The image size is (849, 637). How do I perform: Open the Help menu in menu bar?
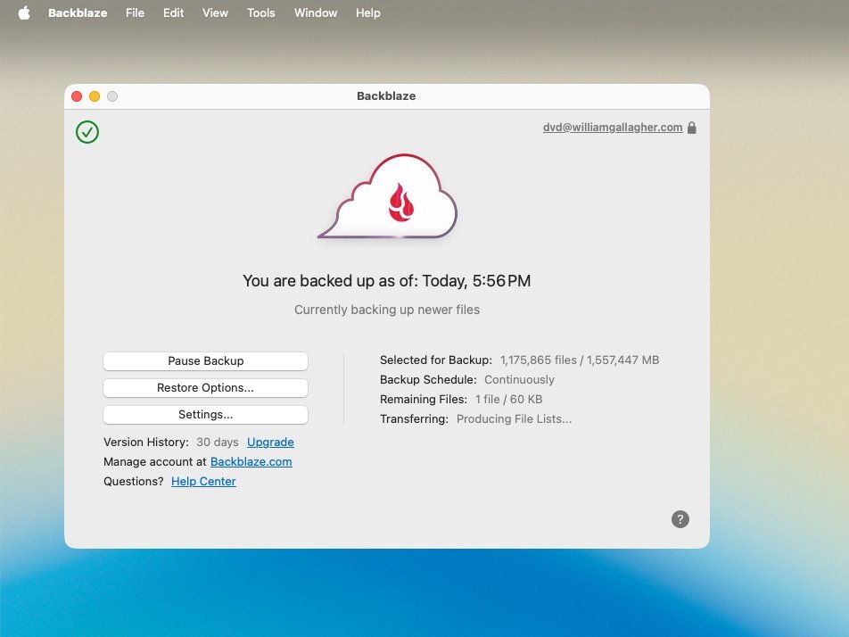click(368, 13)
